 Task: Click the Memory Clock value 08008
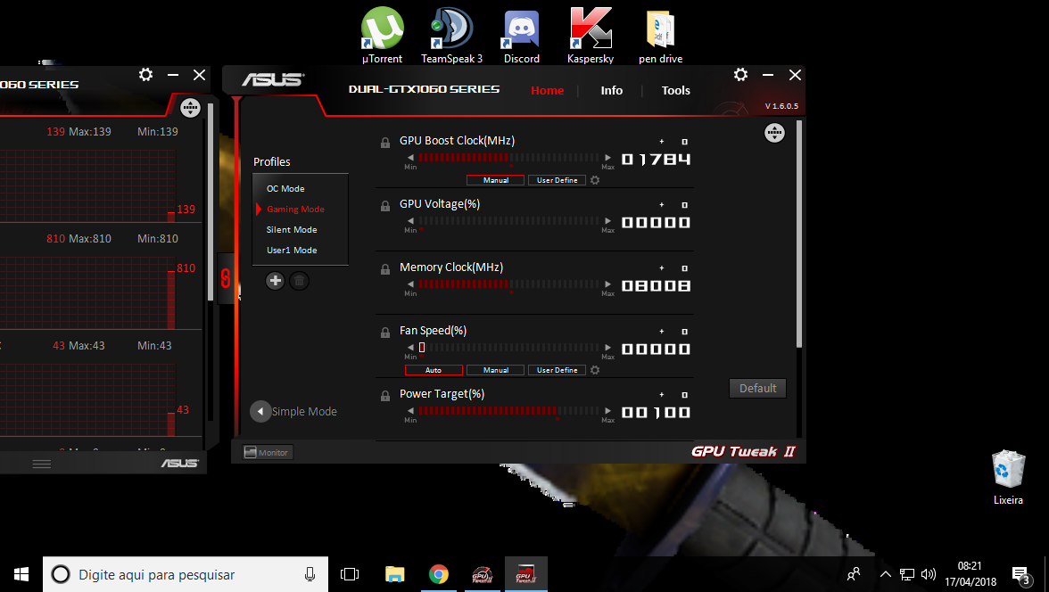click(x=656, y=285)
